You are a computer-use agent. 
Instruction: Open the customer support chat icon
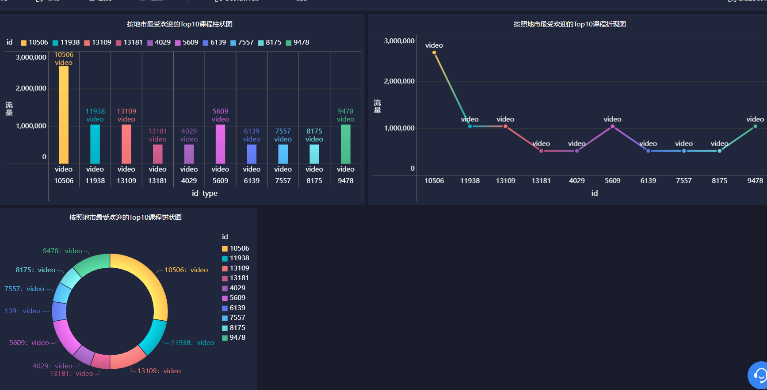pyautogui.click(x=758, y=375)
